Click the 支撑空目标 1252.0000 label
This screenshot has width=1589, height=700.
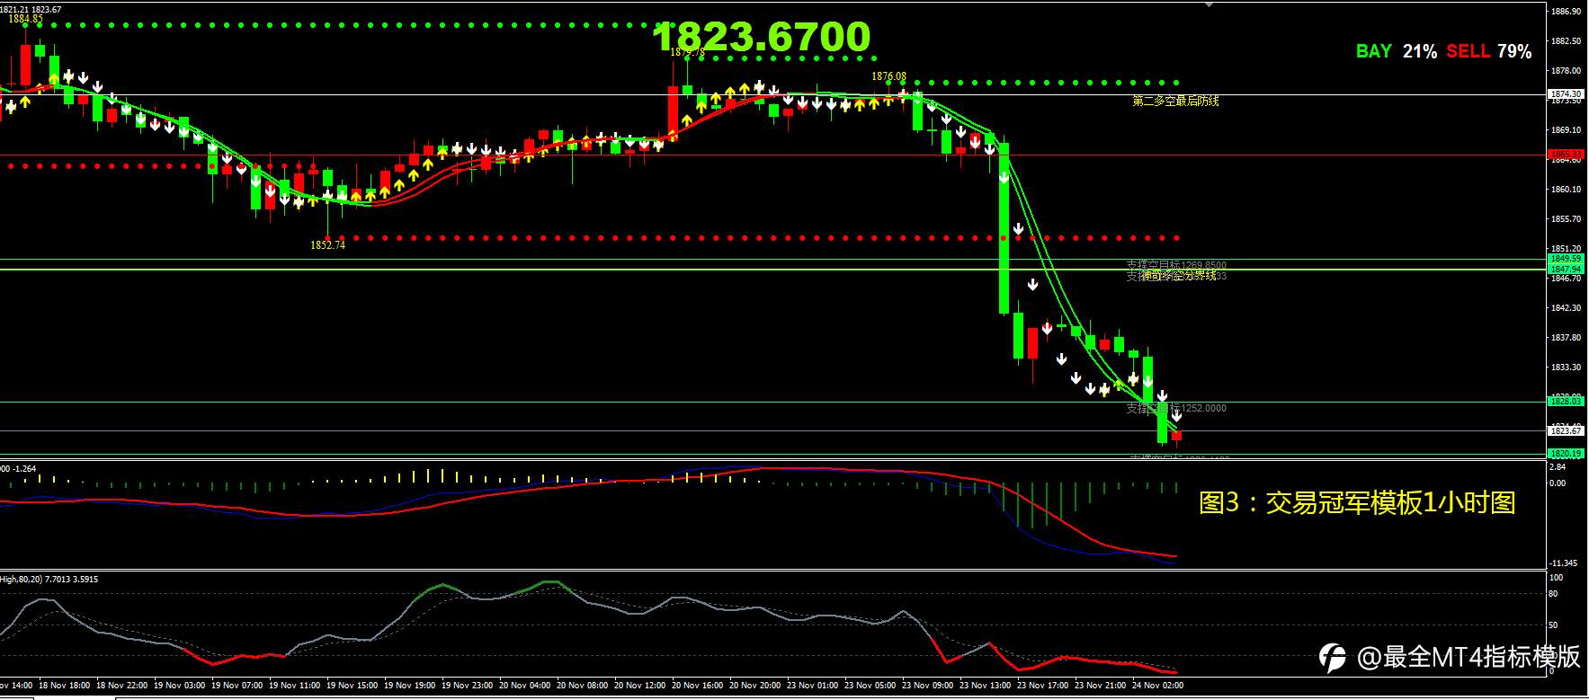[1176, 409]
